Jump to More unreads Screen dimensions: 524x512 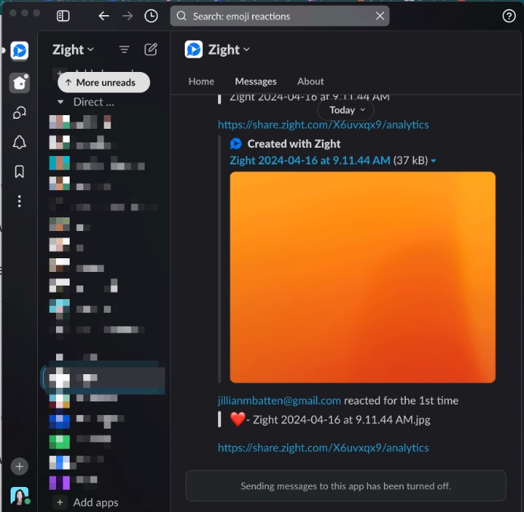pyautogui.click(x=104, y=83)
